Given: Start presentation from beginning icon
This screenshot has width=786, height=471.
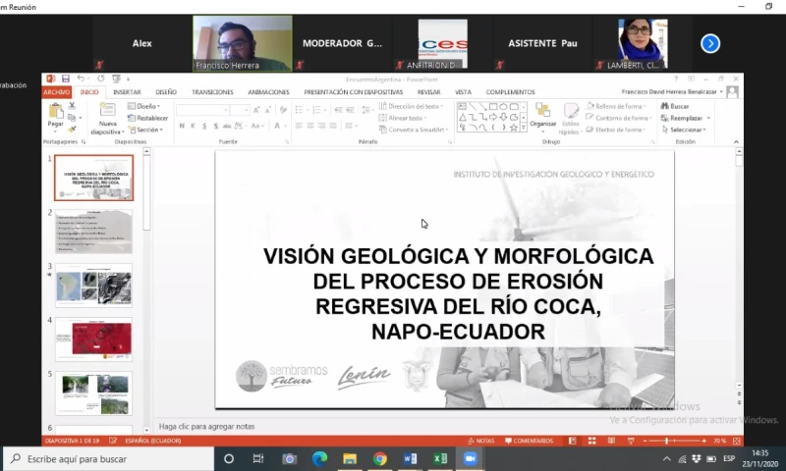Looking at the screenshot, I should point(116,79).
